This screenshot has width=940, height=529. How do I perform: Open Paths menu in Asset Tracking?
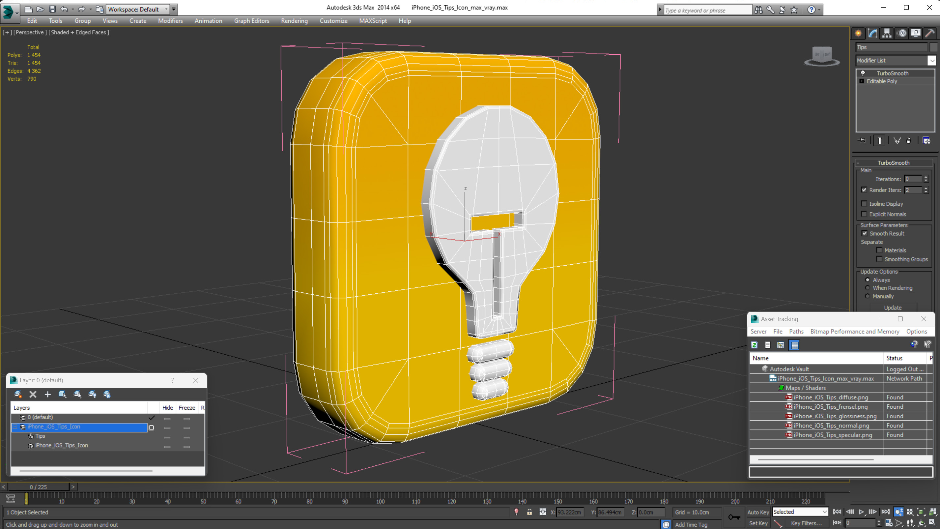pos(796,331)
